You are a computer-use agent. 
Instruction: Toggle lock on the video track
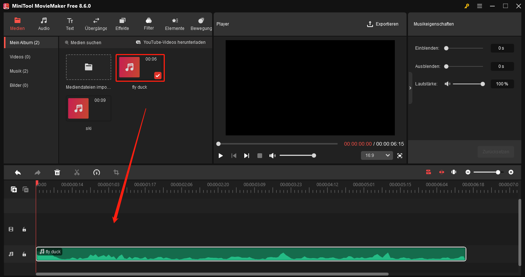(24, 230)
